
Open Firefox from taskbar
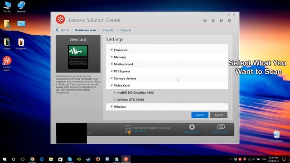(x=98, y=159)
